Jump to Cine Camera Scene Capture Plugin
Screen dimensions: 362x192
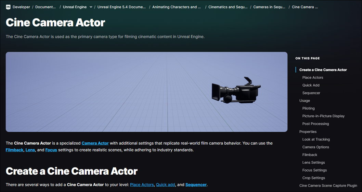coord(328,186)
